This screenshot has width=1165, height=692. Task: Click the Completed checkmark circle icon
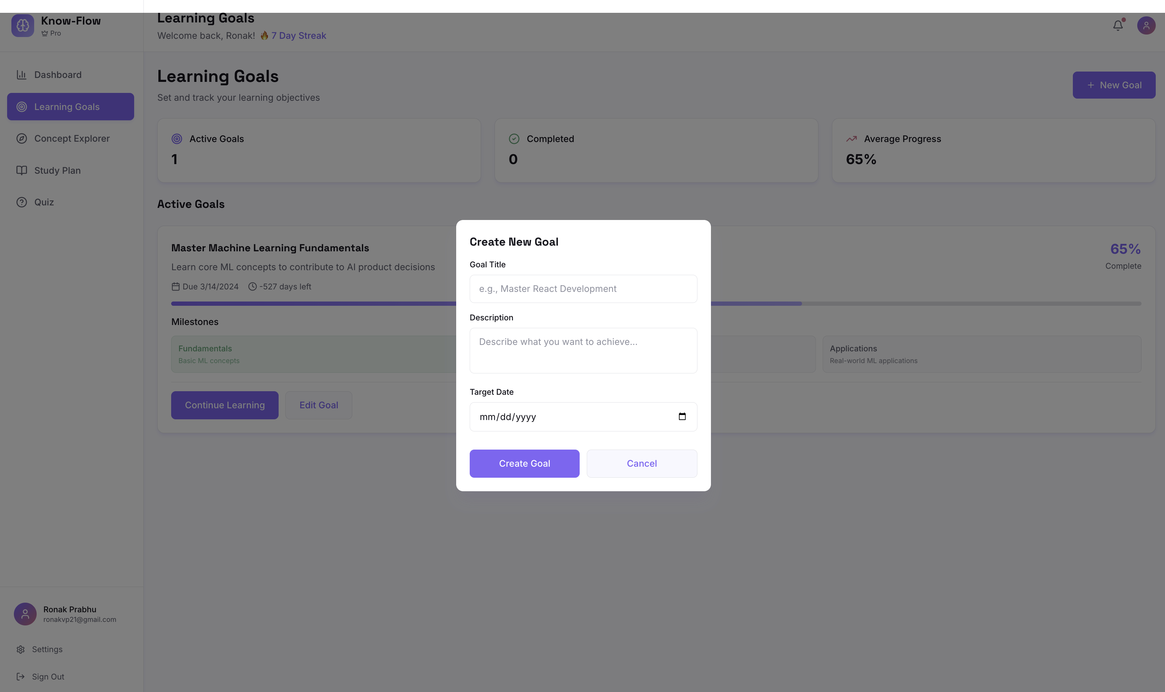tap(513, 139)
